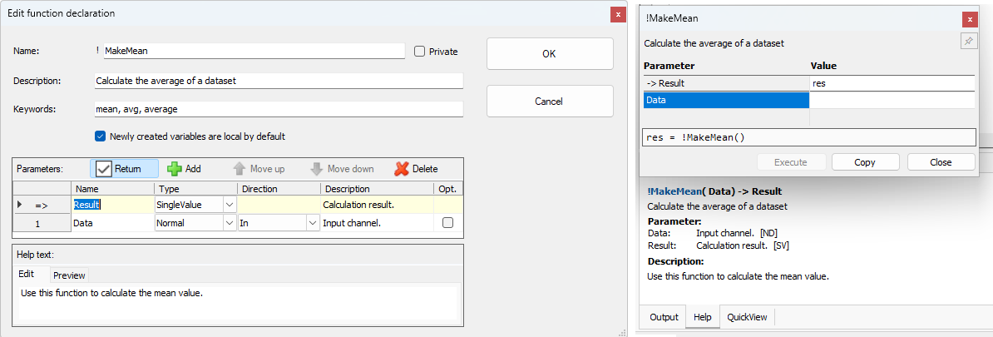Close the Edit function declaration dialog

tap(617, 14)
